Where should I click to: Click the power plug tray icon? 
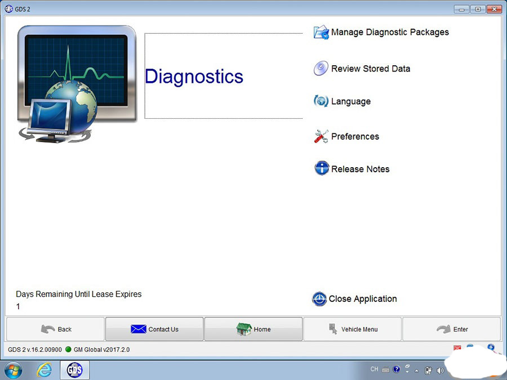click(429, 370)
